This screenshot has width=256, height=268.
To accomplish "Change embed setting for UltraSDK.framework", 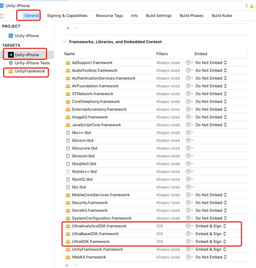I will (x=211, y=241).
